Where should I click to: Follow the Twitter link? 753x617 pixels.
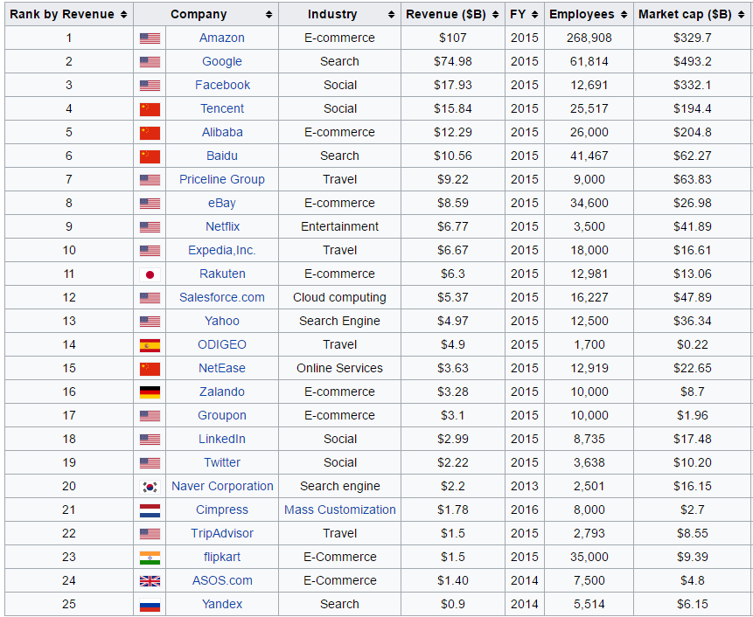pos(222,462)
